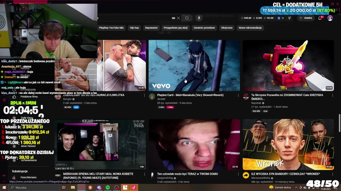Select the Nowe rekomendacje chip
The height and width of the screenshot is (191, 341).
[x=250, y=28]
